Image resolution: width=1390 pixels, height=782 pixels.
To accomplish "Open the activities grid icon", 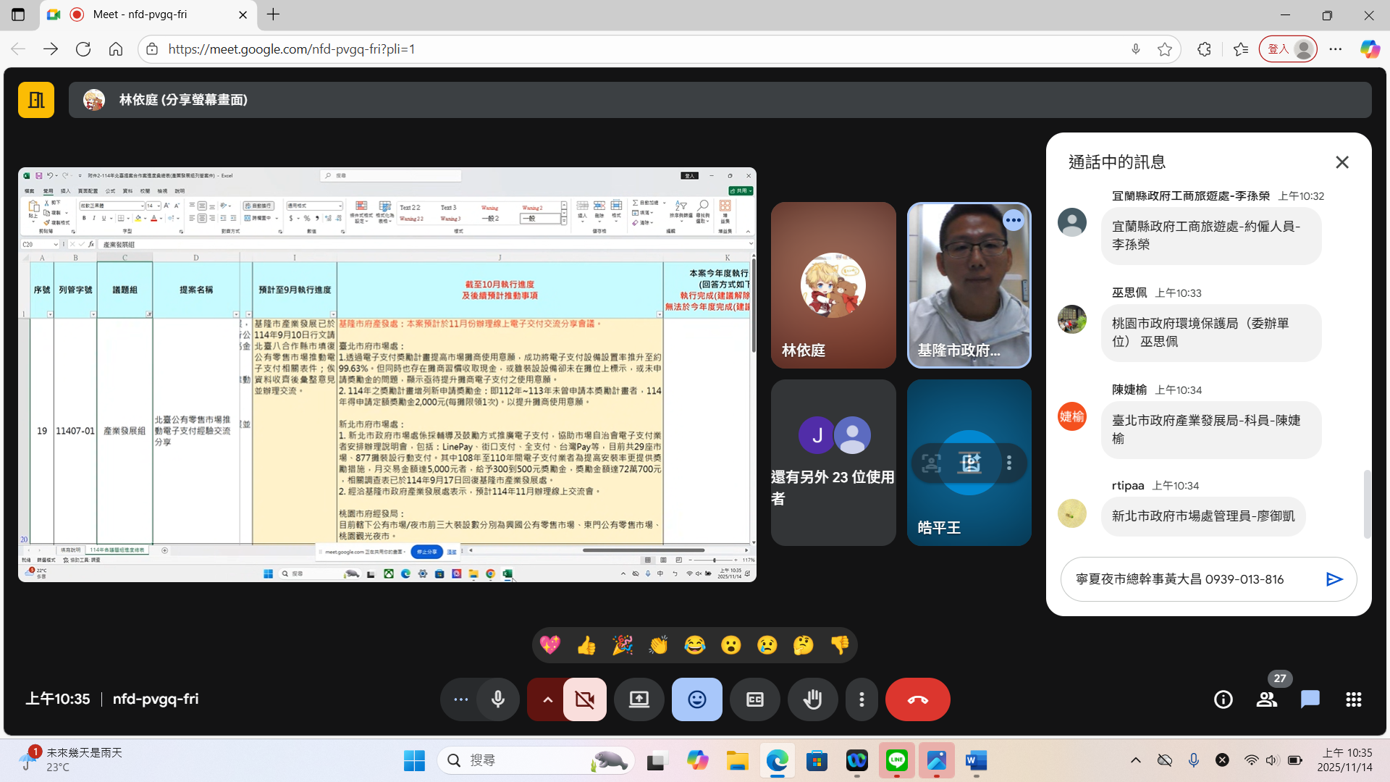I will point(1353,699).
